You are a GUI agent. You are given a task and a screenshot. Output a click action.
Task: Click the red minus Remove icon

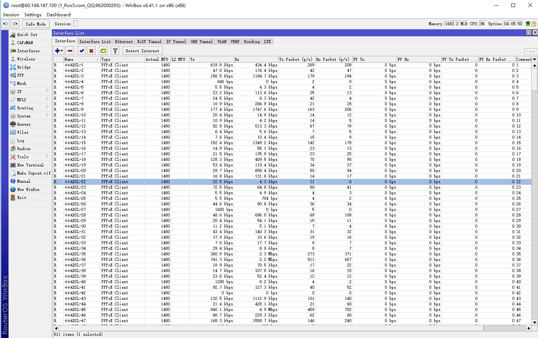tap(70, 51)
